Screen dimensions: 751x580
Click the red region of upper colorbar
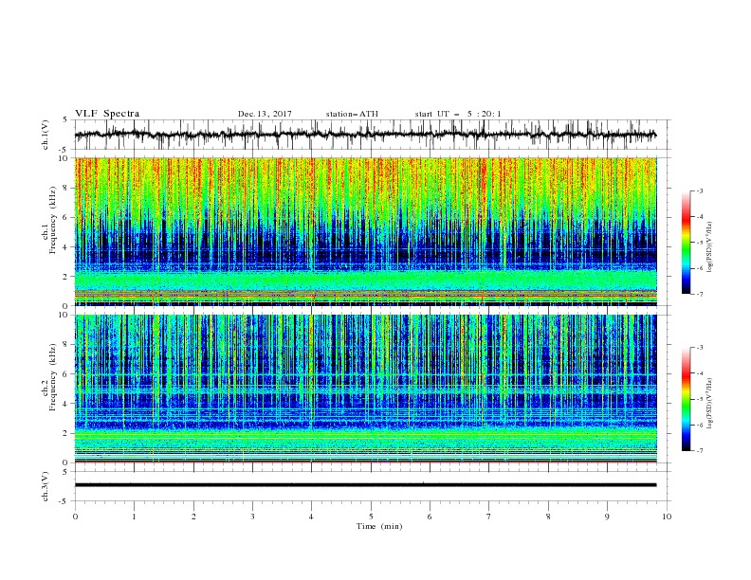687,219
